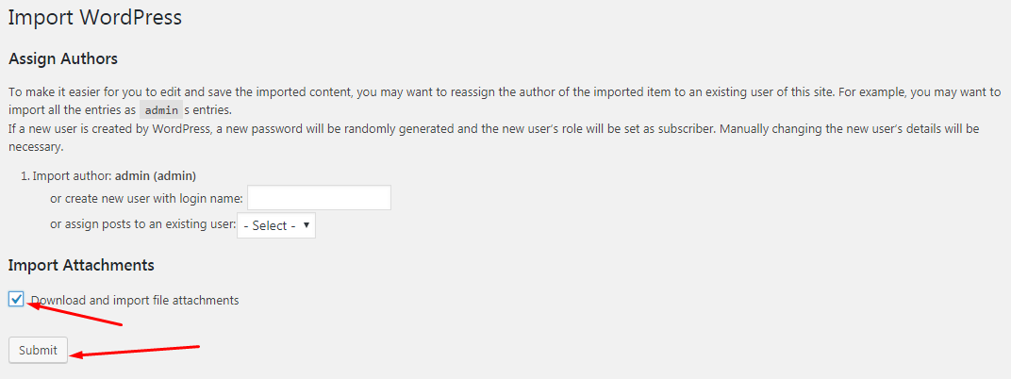This screenshot has width=1011, height=379.
Task: Click the 'Import author:' text
Action: (x=72, y=175)
